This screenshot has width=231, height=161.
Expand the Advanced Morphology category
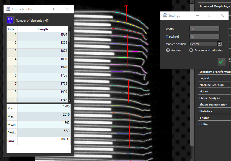pyautogui.click(x=215, y=6)
